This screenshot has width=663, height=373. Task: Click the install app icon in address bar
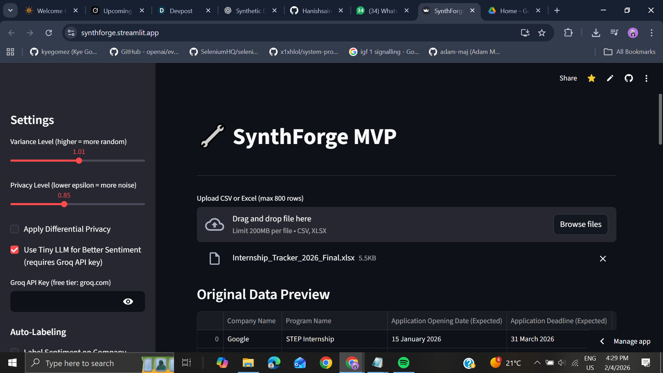coord(525,33)
